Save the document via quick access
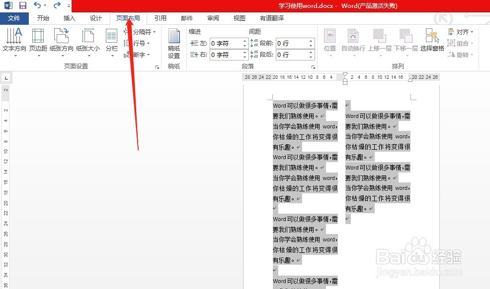 [22, 5]
